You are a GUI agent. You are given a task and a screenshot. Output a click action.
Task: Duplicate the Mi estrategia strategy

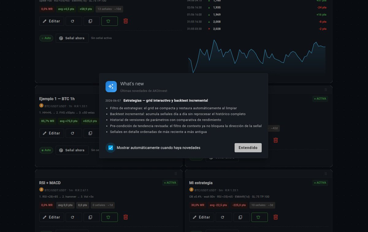(x=242, y=217)
